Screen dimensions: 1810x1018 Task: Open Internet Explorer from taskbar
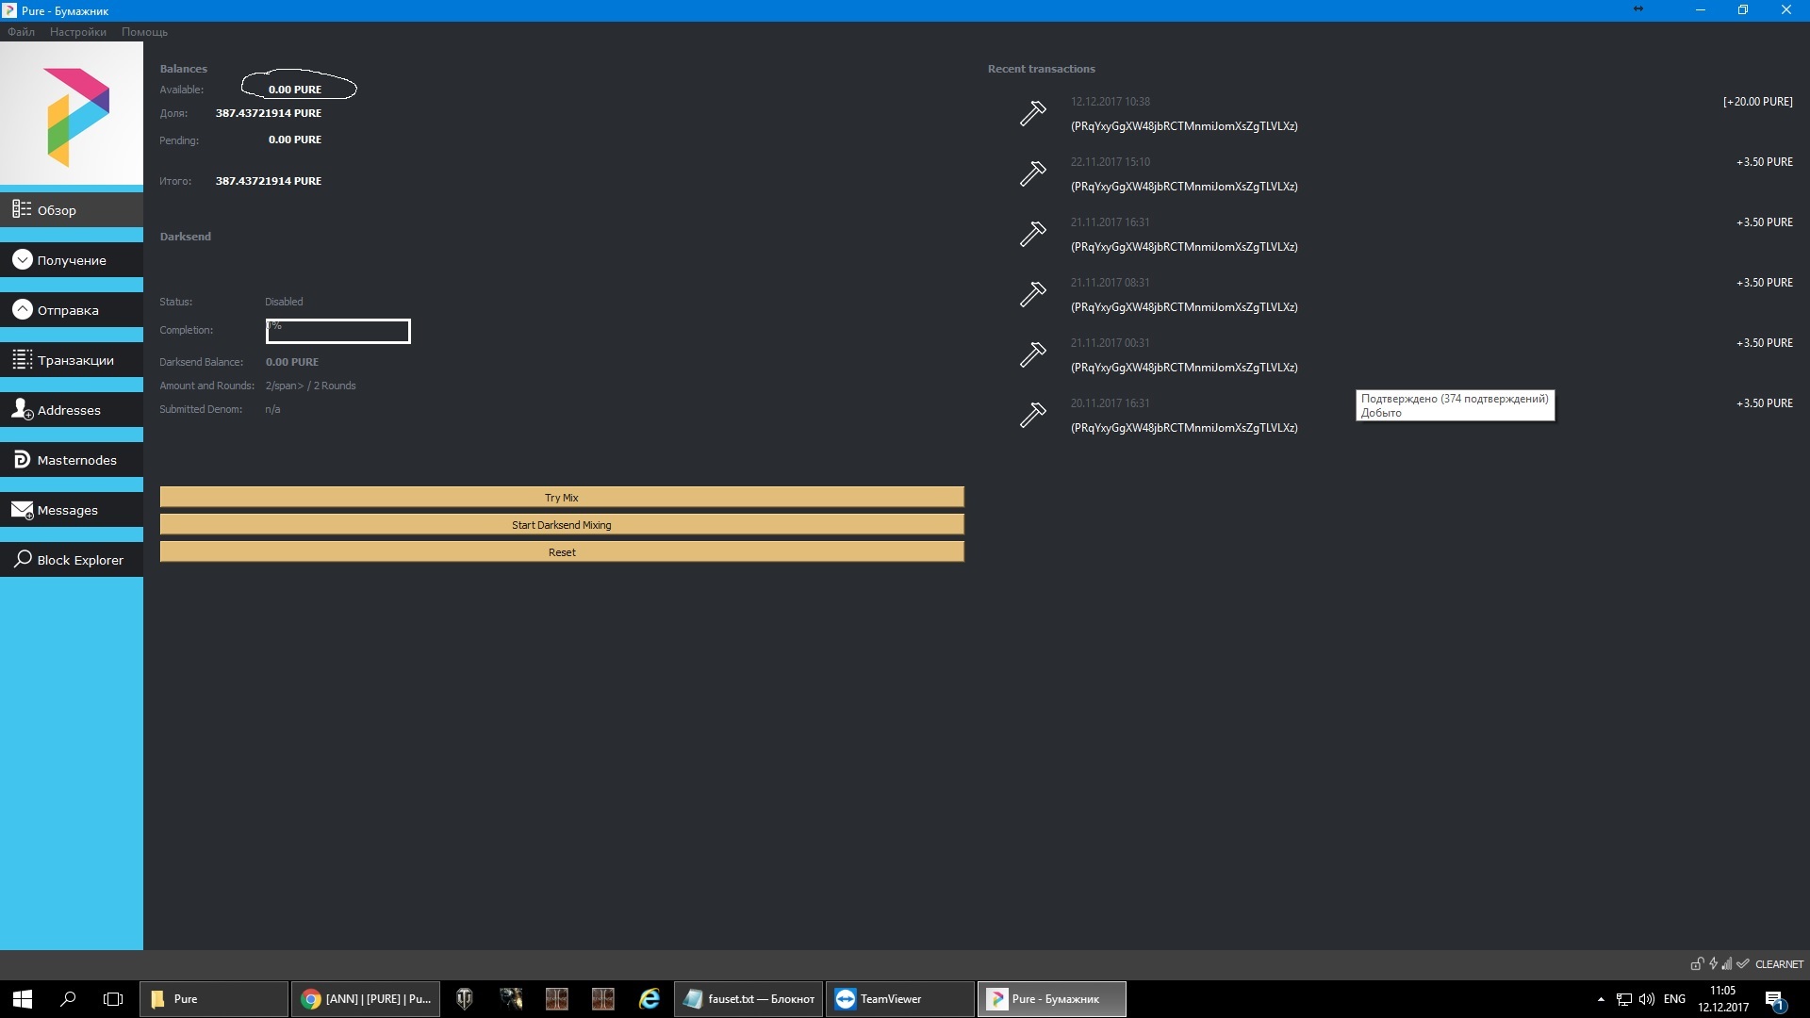(x=650, y=999)
